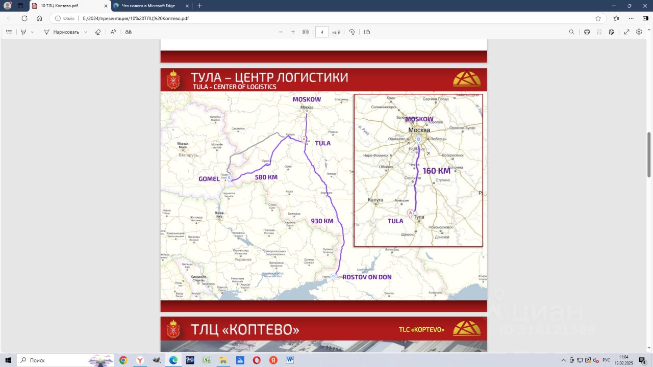Enter full screen mode in PDF viewer
The image size is (653, 367).
626,32
